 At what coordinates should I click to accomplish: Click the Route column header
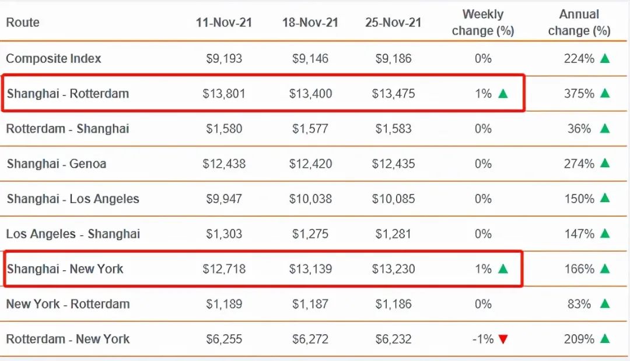(x=23, y=23)
